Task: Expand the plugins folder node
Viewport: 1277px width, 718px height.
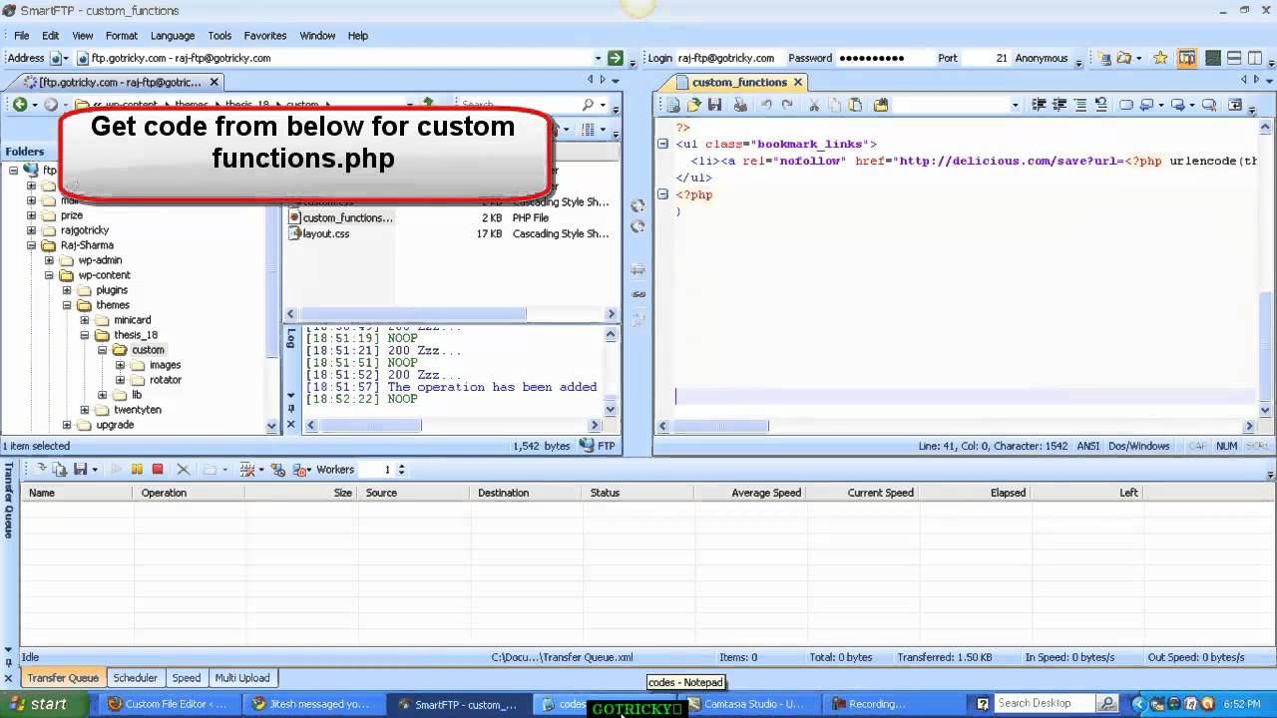Action: [x=67, y=290]
